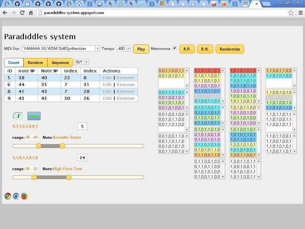305x229 pixels.
Task: Click Remove in row ID 6
Action: pyautogui.click(x=125, y=85)
